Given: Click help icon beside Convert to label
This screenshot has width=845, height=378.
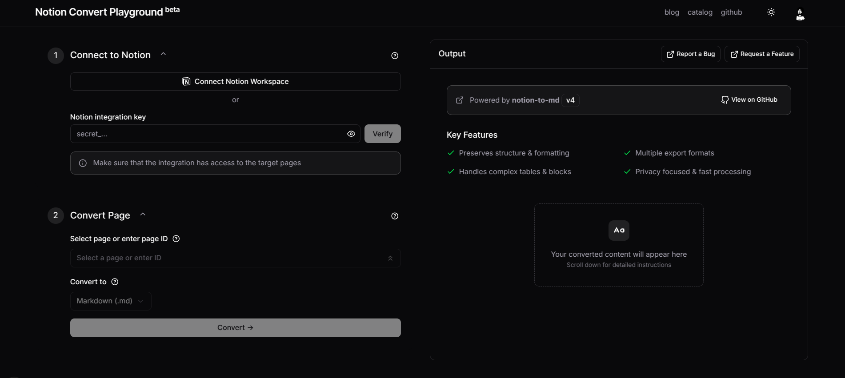Looking at the screenshot, I should tap(115, 282).
